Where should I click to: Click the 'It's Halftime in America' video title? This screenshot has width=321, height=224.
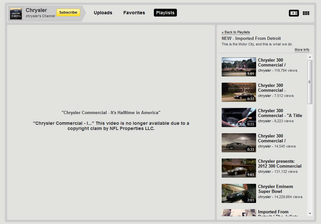click(x=111, y=112)
